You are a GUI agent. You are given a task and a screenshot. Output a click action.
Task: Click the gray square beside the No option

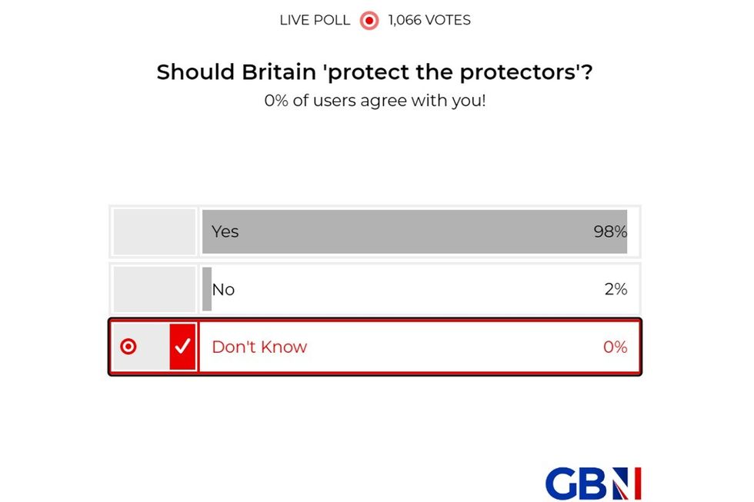click(154, 289)
